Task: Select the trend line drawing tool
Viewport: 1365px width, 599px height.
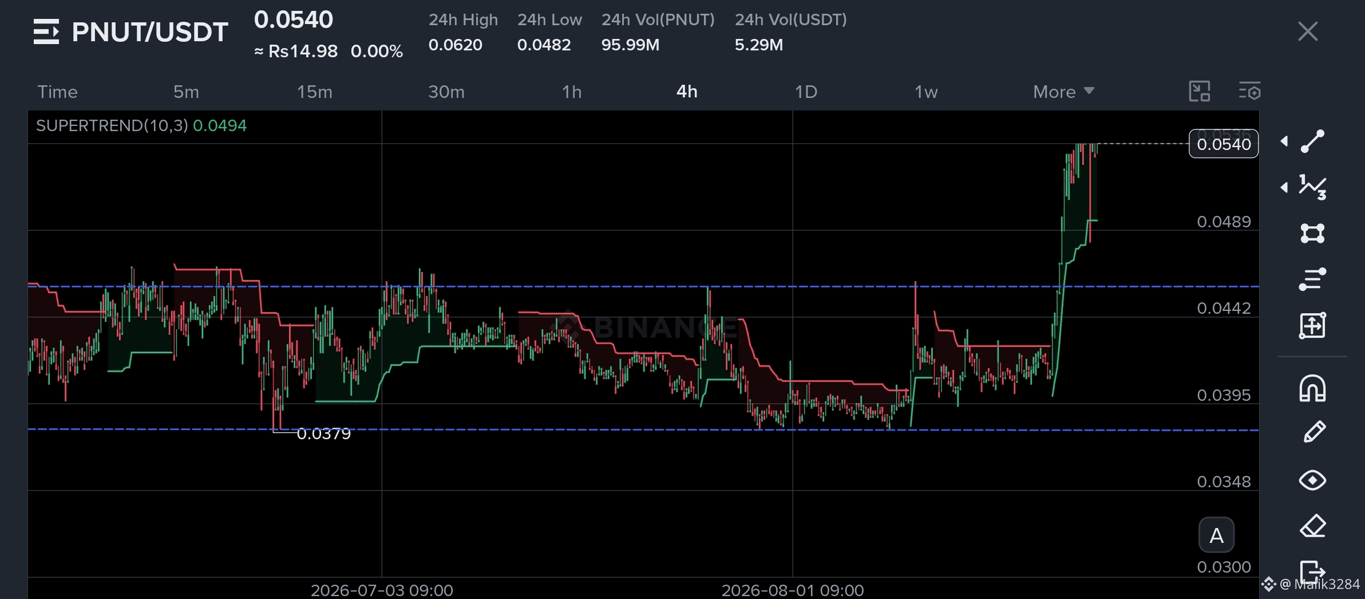Action: pos(1312,141)
